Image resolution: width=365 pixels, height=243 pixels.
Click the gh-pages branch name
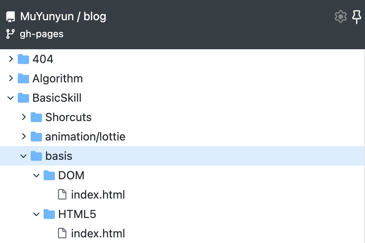[x=42, y=34]
